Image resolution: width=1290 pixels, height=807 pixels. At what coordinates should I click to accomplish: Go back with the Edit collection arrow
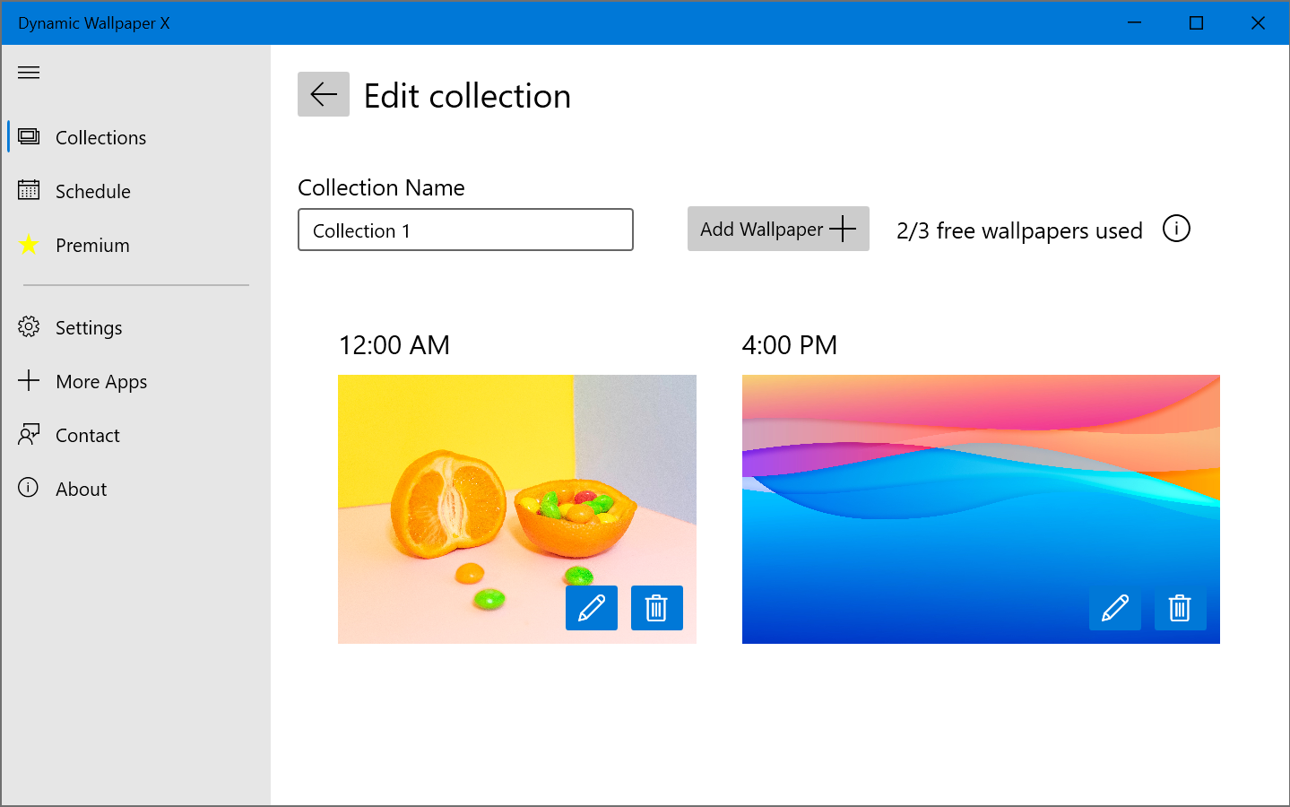323,93
